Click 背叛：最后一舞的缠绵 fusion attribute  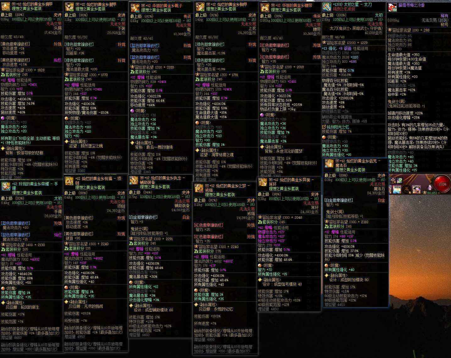[x=154, y=147]
